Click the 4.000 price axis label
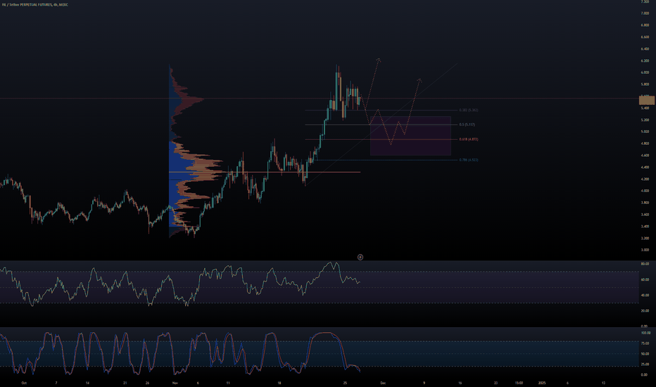The image size is (656, 387). [645, 191]
